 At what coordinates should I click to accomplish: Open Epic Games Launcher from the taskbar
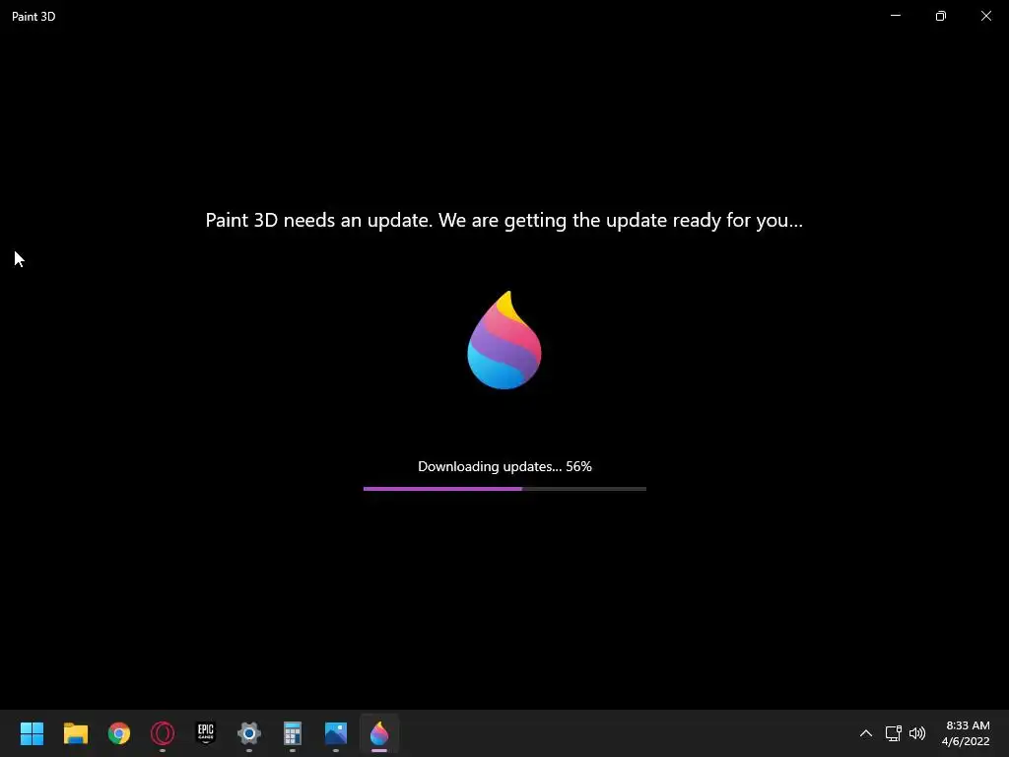(x=205, y=733)
